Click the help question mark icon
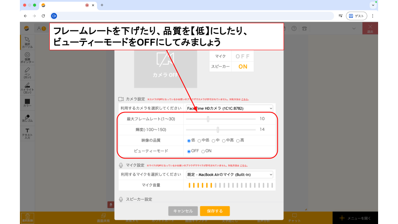Screen dimensions: 398x224 (x=294, y=29)
